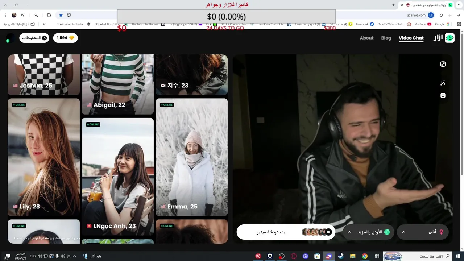Open the weather widget بارد أكثر

92,256
